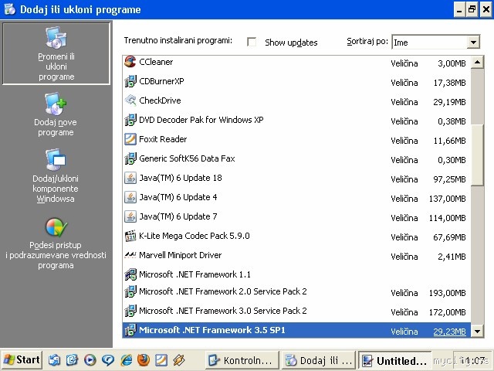Click the 29,23MB size link
Image resolution: width=494 pixels, height=371 pixels.
pyautogui.click(x=449, y=332)
